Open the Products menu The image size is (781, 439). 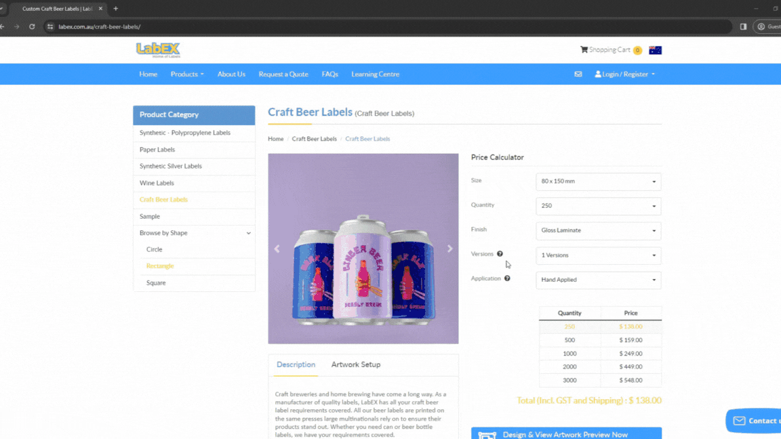click(187, 74)
